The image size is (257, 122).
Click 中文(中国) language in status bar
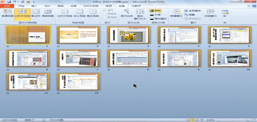point(57,120)
